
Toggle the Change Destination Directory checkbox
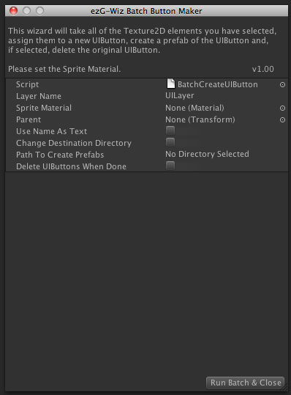point(170,142)
